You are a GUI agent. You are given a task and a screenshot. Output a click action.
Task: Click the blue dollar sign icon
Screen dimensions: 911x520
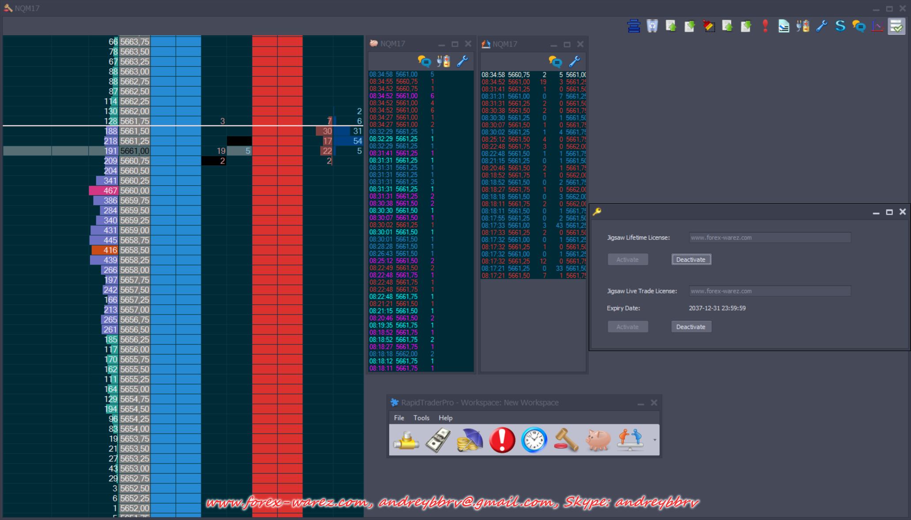click(x=840, y=26)
